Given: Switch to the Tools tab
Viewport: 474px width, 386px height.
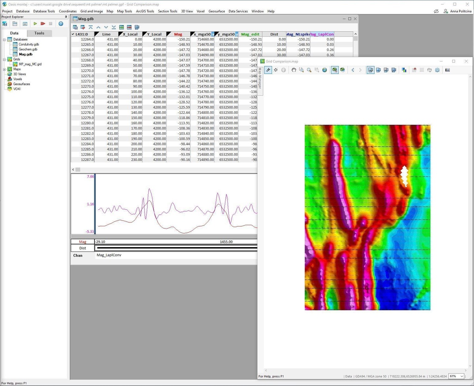Looking at the screenshot, I should (x=39, y=33).
